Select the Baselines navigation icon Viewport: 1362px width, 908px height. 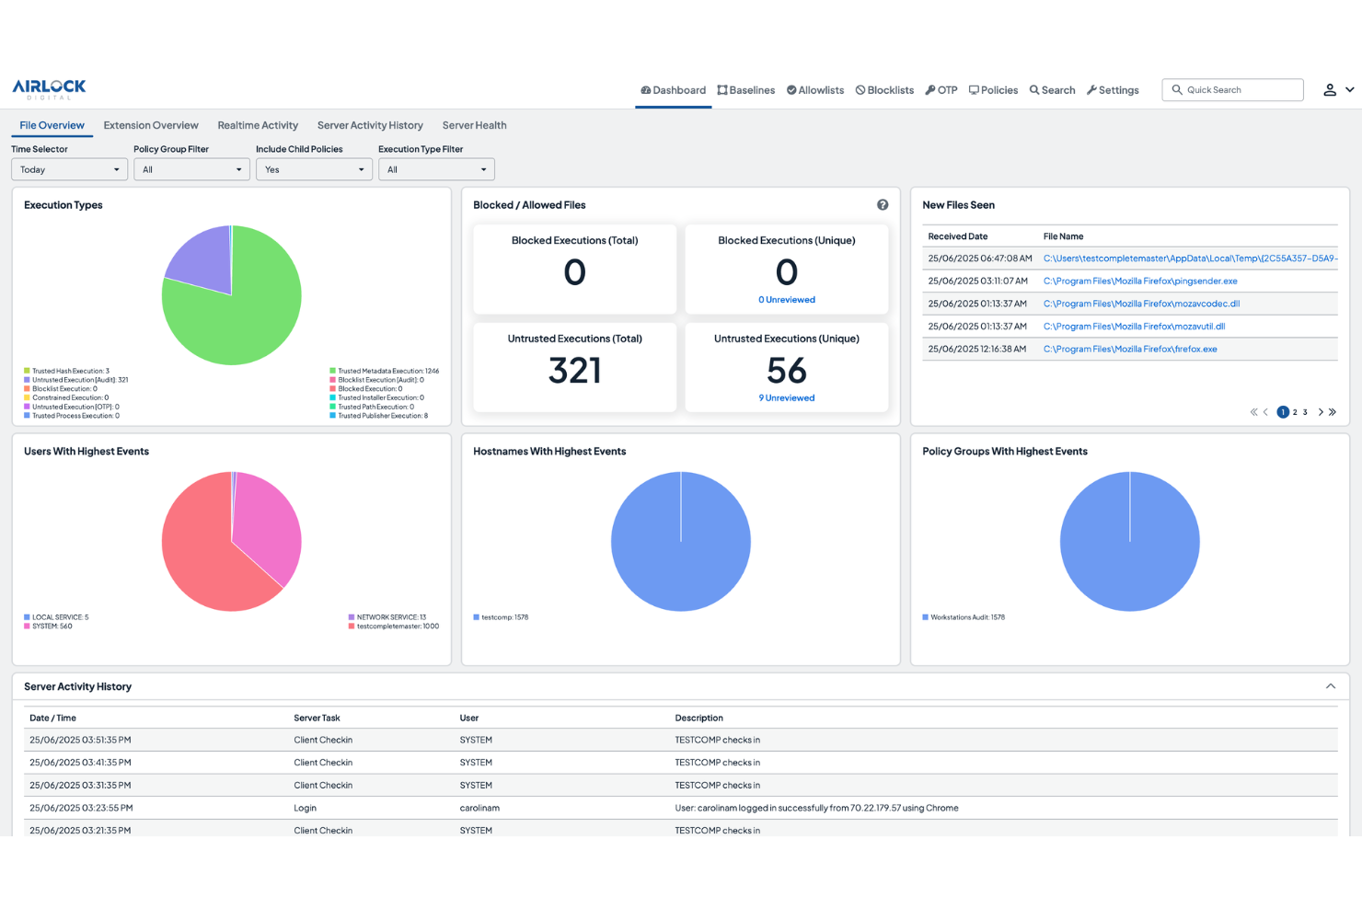(745, 89)
